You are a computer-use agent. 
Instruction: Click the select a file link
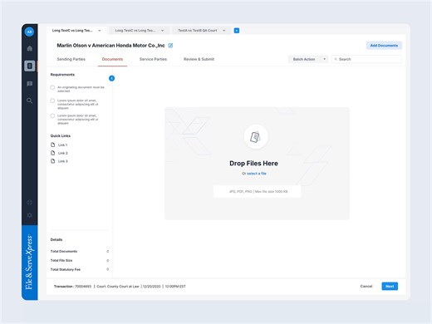pyautogui.click(x=257, y=174)
